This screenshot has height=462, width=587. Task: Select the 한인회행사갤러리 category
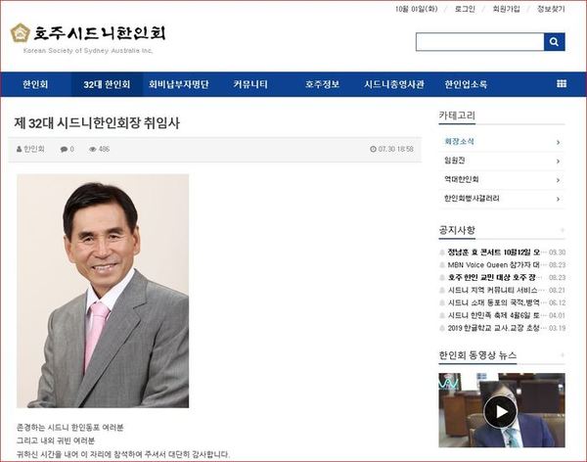[x=472, y=199]
